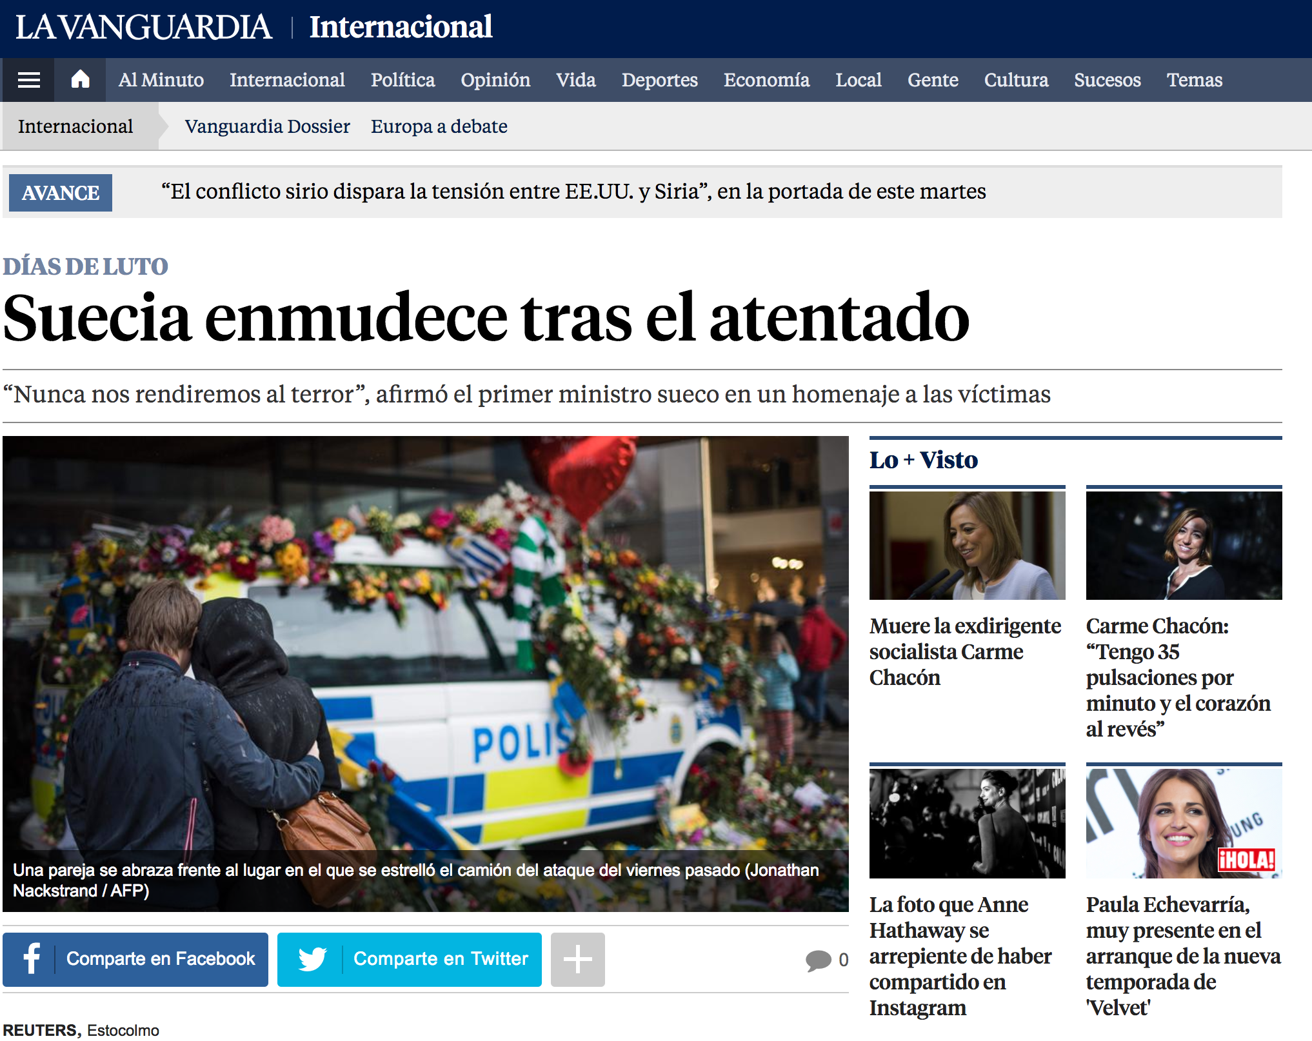Click the La Vanguardia logo
The height and width of the screenshot is (1041, 1312).
(143, 27)
